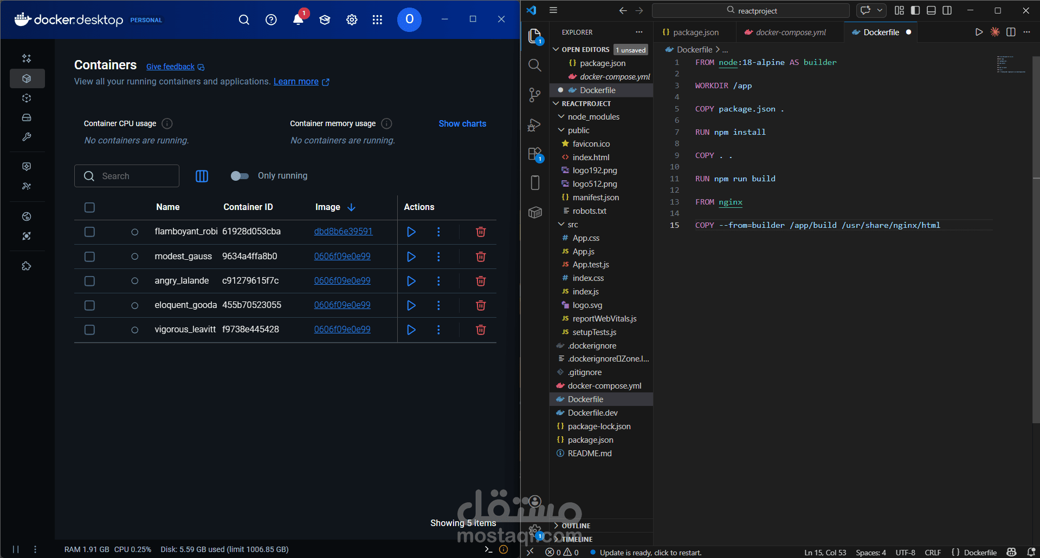Viewport: 1040px width, 558px height.
Task: Delete the eloquent_gooda container
Action: click(481, 305)
